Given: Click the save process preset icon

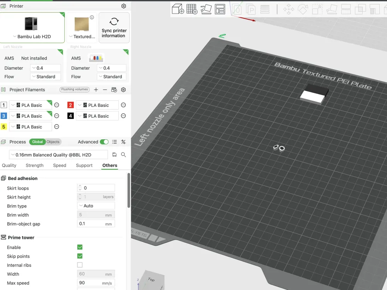Looking at the screenshot, I should 114,154.
